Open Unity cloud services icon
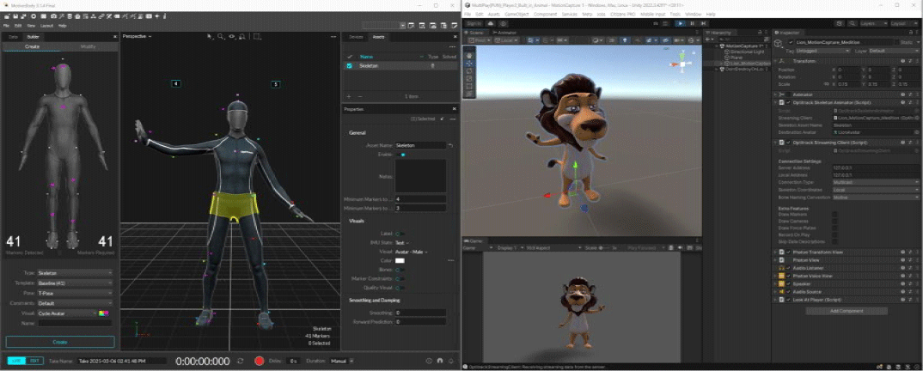This screenshot has height=371, width=923. 491,23
